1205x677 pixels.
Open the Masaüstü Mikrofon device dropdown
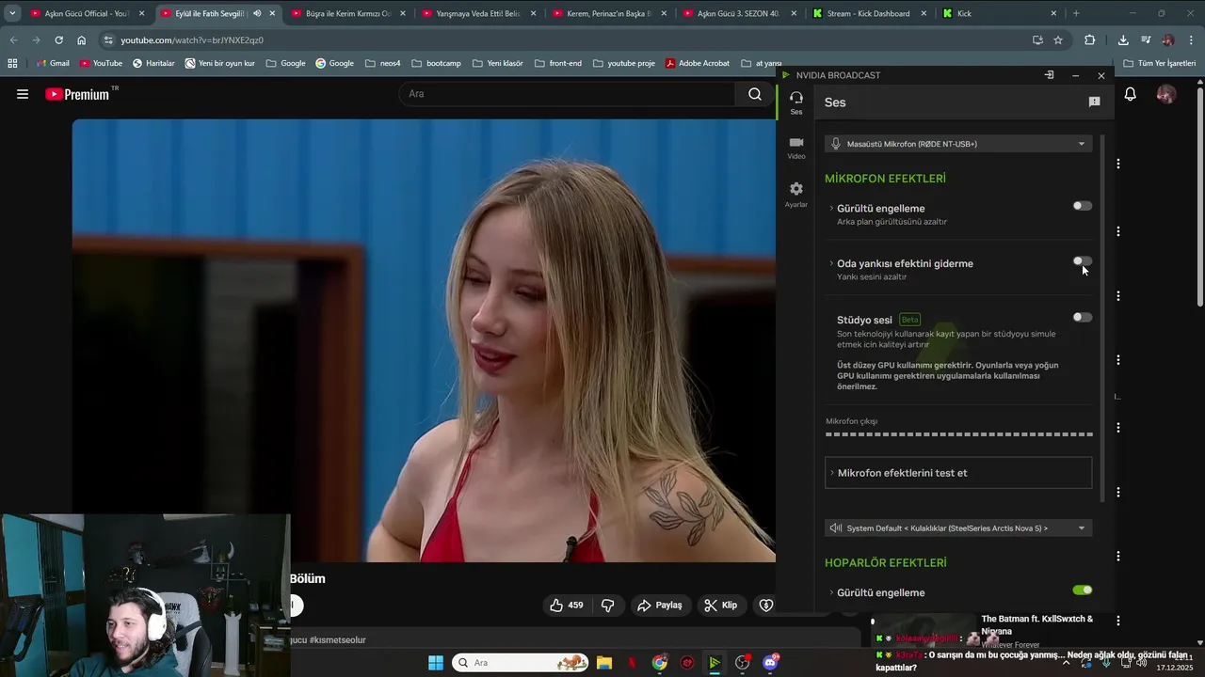pyautogui.click(x=958, y=144)
